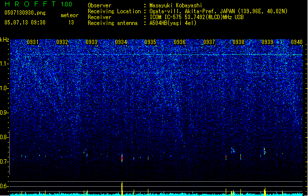Click the 0.7 kHz axis label
Image resolution: width=308 pixels, height=196 pixels.
4,162
